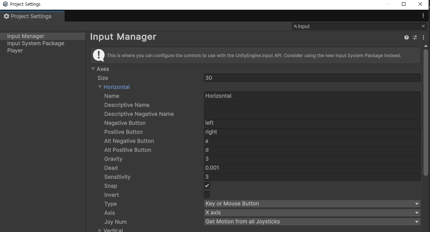Select Player in the settings sidebar
The image size is (430, 232).
coord(43,51)
